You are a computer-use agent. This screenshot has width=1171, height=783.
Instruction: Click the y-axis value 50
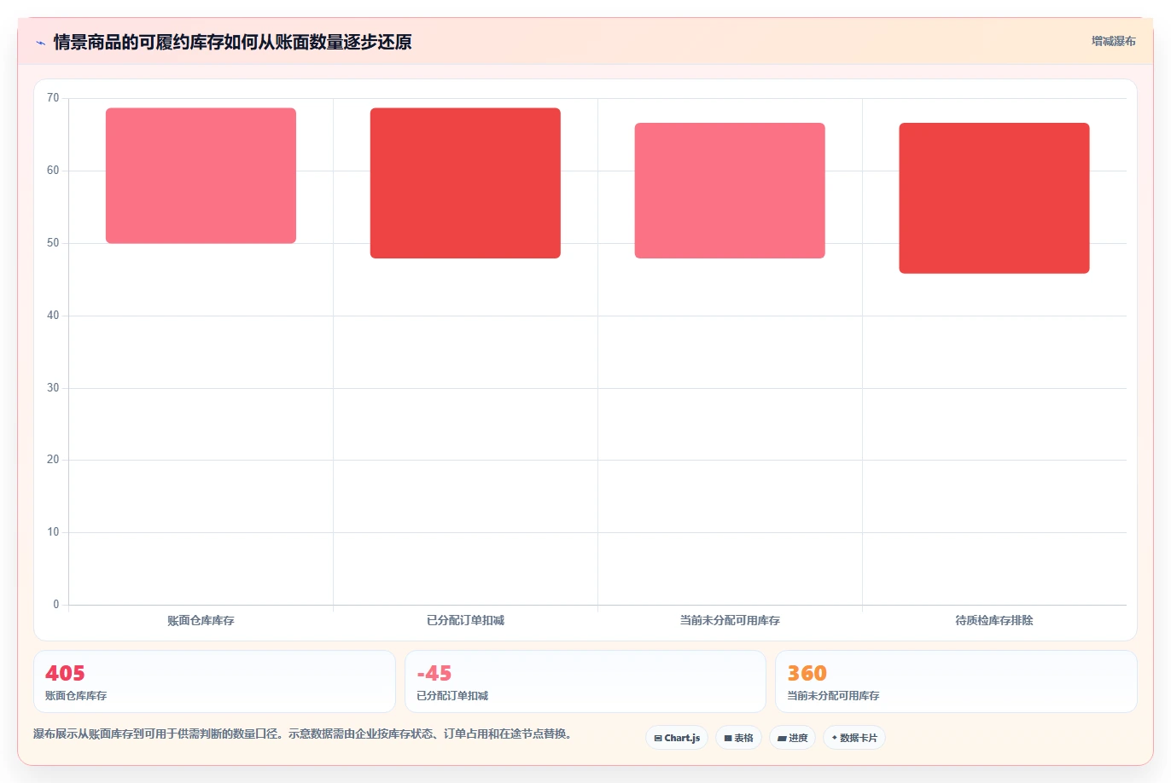[x=53, y=243]
